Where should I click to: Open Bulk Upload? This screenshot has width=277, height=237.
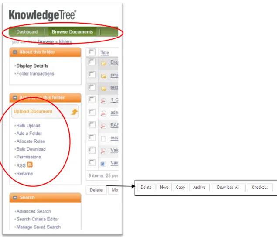28,125
